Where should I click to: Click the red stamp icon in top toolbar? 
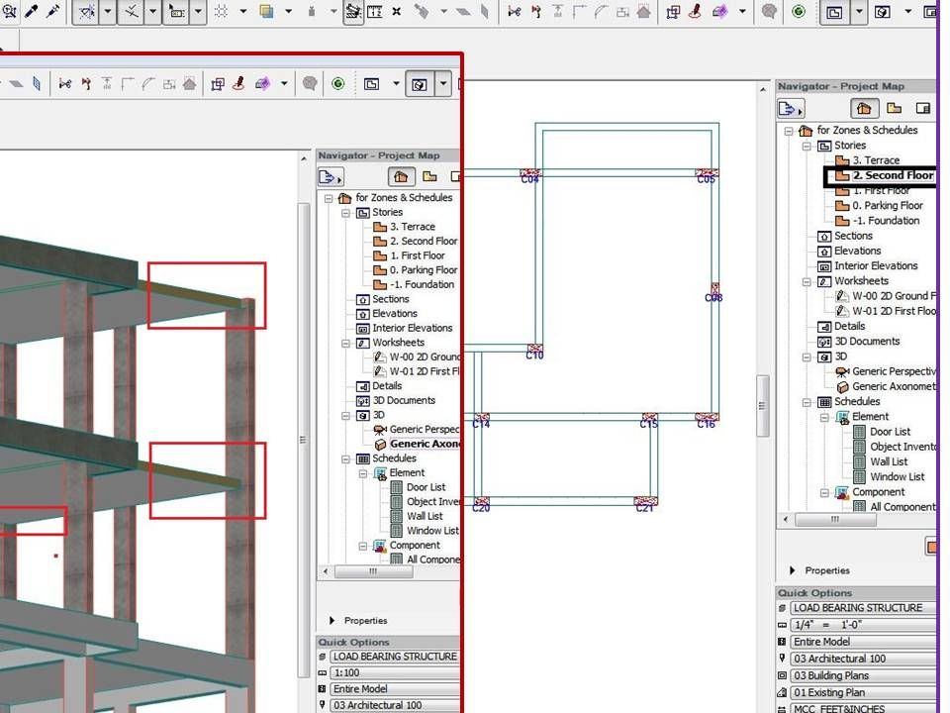point(695,11)
